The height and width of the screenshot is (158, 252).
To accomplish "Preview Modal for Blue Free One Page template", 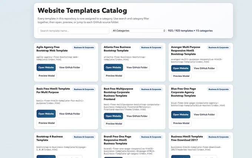I will point(181,123).
